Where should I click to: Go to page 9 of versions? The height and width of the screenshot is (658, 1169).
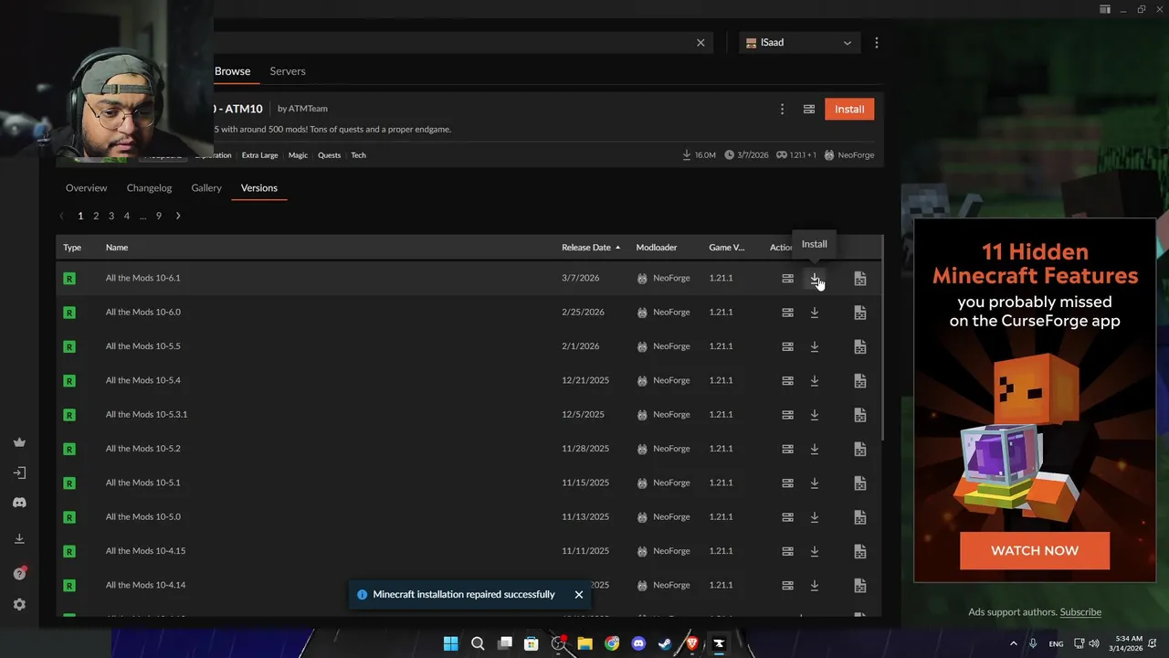coord(159,217)
